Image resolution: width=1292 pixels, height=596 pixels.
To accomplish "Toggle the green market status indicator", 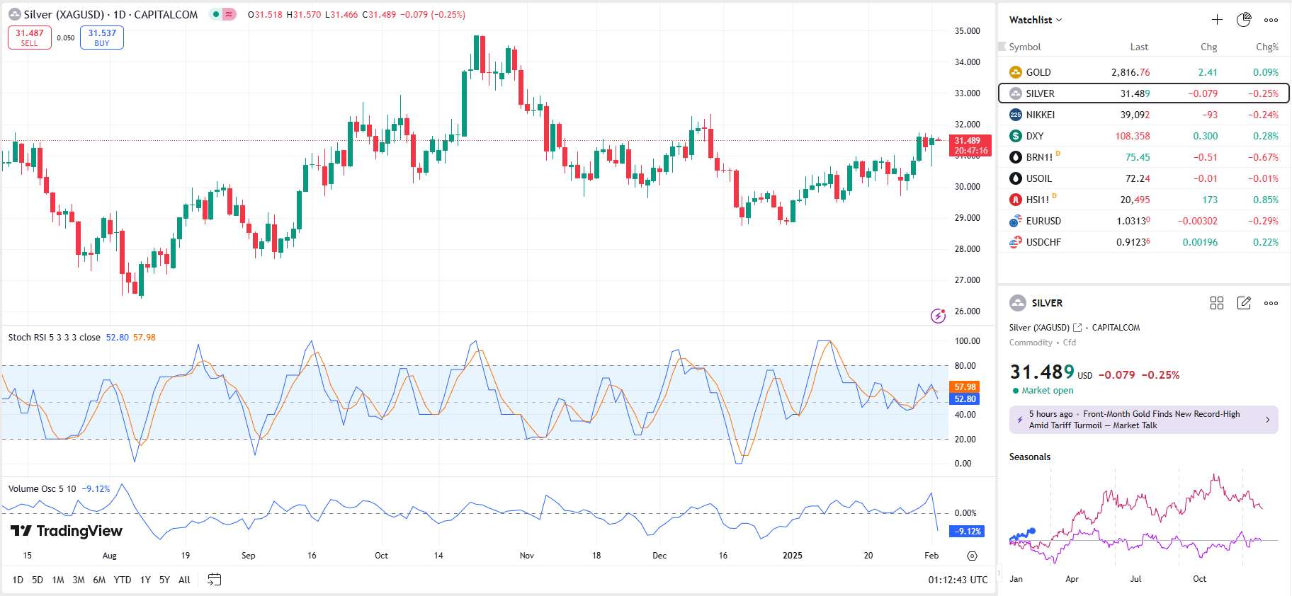I will coord(215,15).
